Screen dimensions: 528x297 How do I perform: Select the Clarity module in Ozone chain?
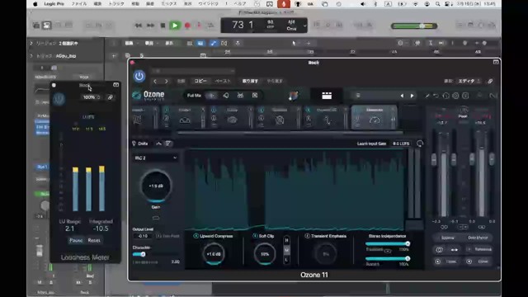click(232, 117)
